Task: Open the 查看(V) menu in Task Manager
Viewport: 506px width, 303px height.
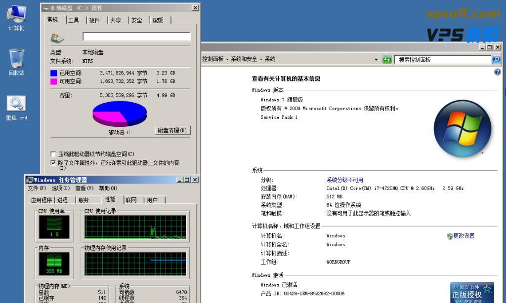Action: coord(84,188)
